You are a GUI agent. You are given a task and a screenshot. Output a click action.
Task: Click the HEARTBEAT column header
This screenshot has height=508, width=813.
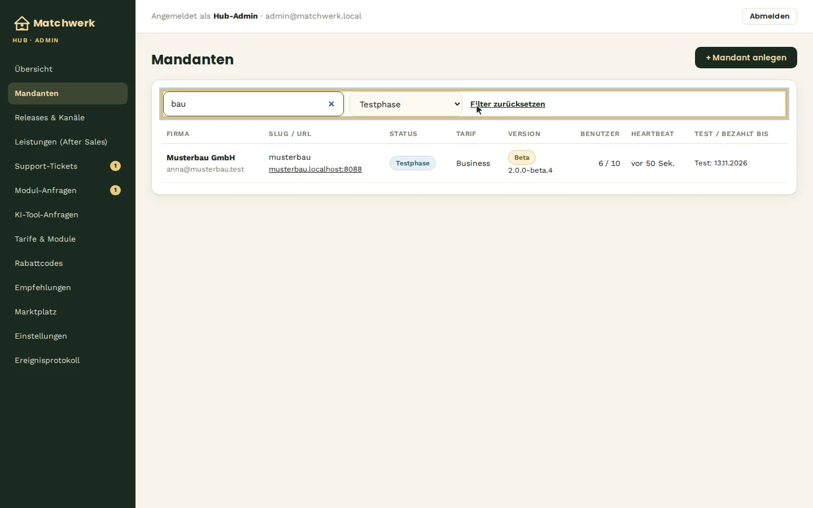point(653,134)
